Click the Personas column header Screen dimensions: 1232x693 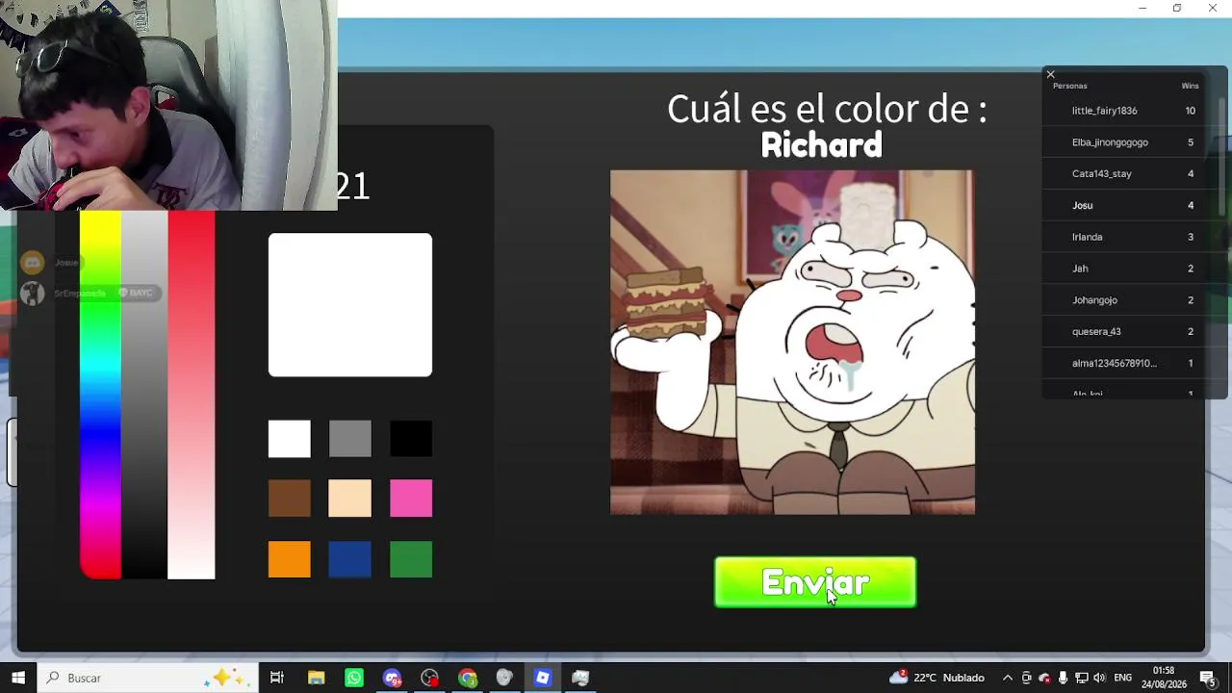[x=1070, y=86]
